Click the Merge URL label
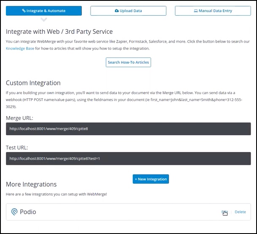The width and height of the screenshot is (257, 234). pyautogui.click(x=19, y=117)
